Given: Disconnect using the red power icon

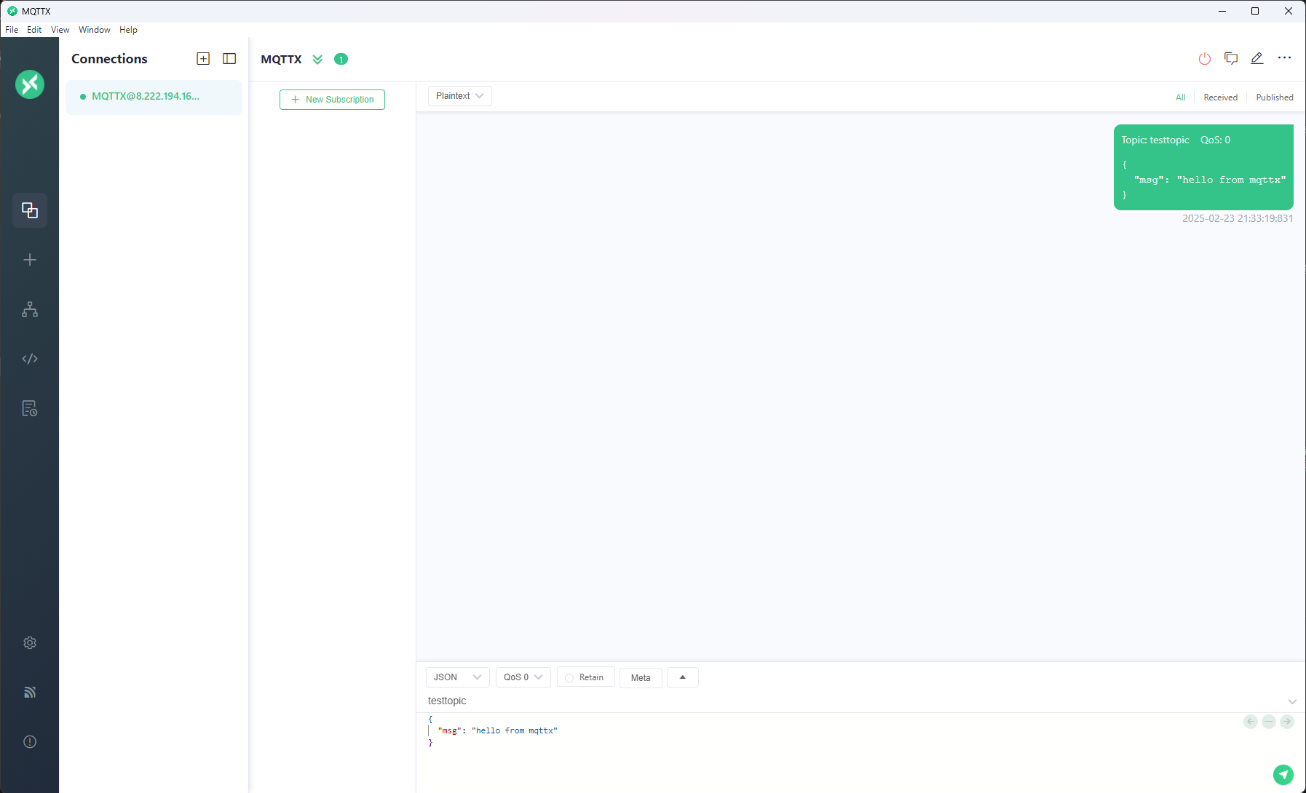Looking at the screenshot, I should 1205,59.
